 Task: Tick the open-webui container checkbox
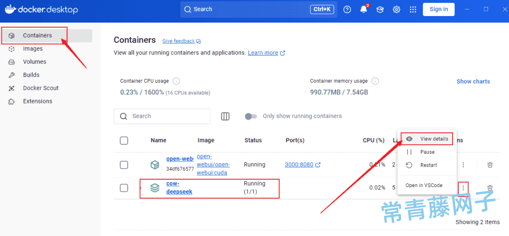click(x=124, y=165)
